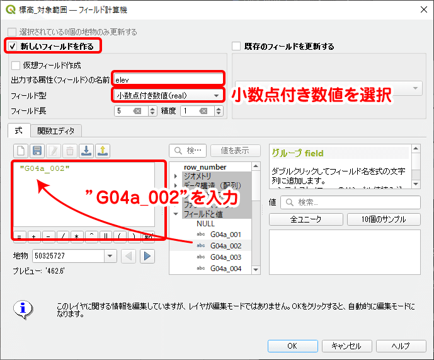
Task: Expand the geometry function group
Action: tap(176, 176)
